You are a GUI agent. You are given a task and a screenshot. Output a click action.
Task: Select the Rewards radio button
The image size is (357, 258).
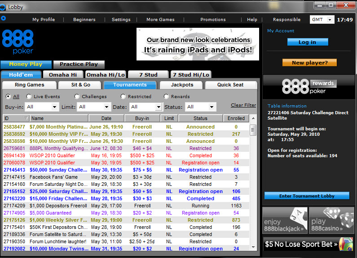point(167,96)
